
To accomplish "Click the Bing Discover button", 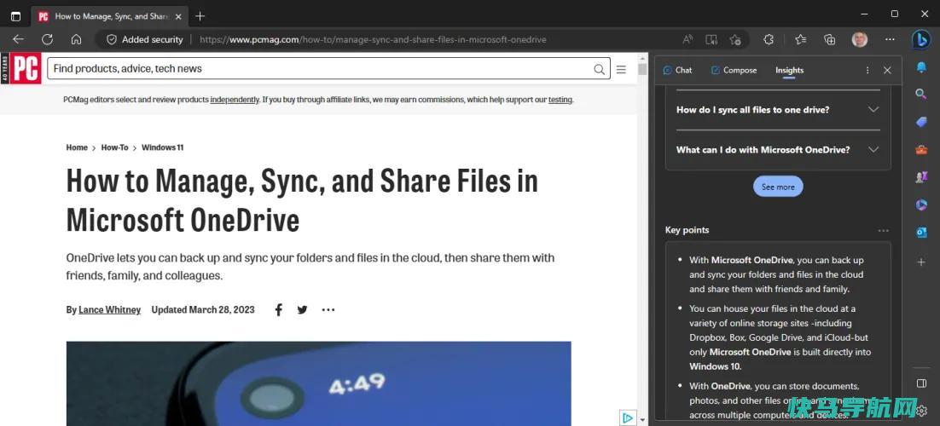I will [x=921, y=39].
